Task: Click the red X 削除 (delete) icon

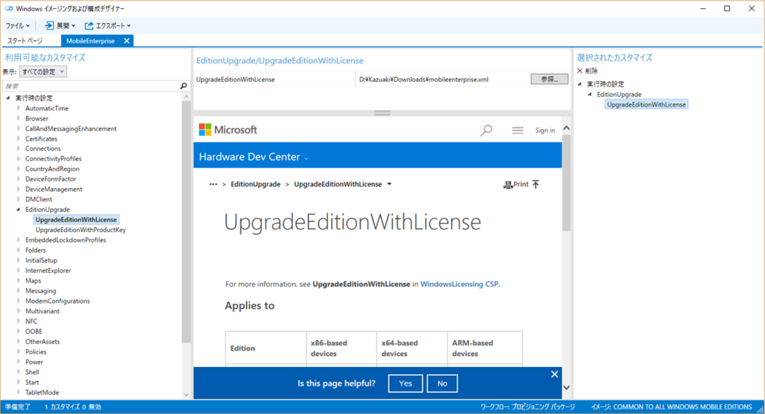Action: click(580, 71)
